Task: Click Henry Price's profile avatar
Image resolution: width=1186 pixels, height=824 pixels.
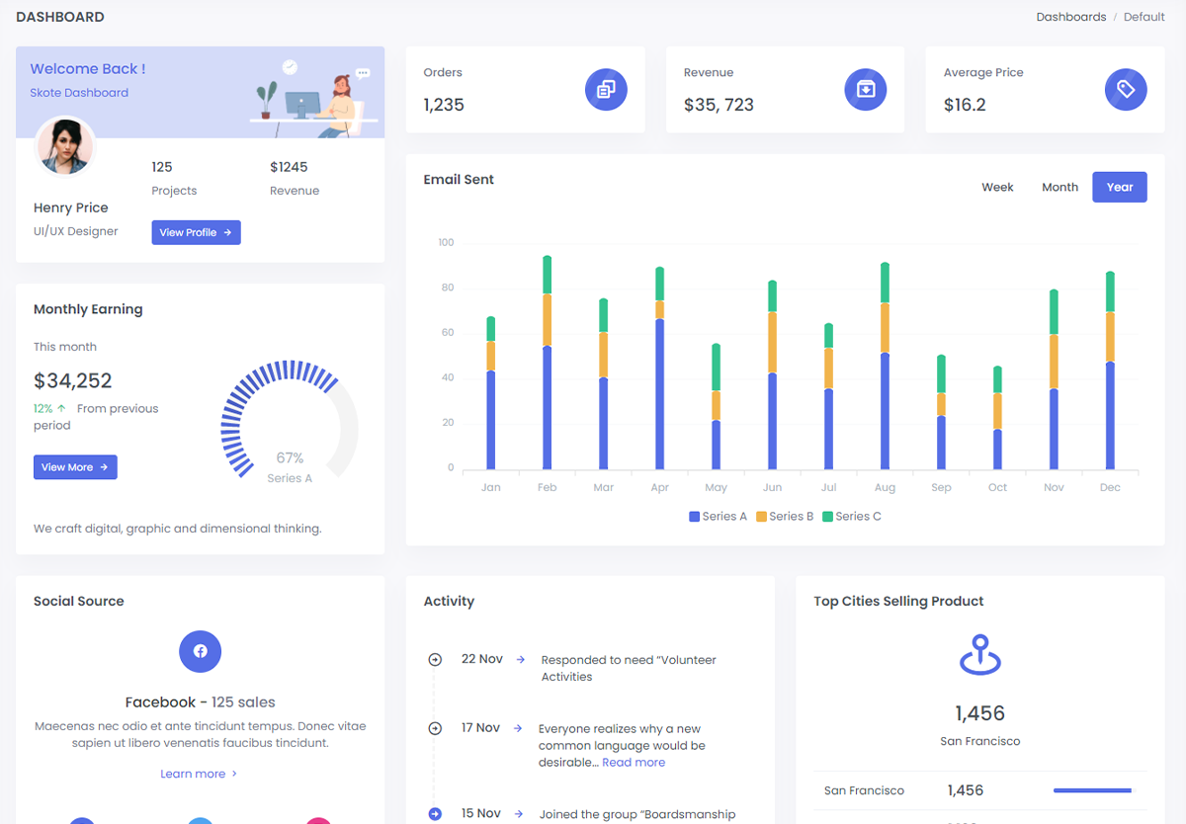Action: [x=65, y=146]
